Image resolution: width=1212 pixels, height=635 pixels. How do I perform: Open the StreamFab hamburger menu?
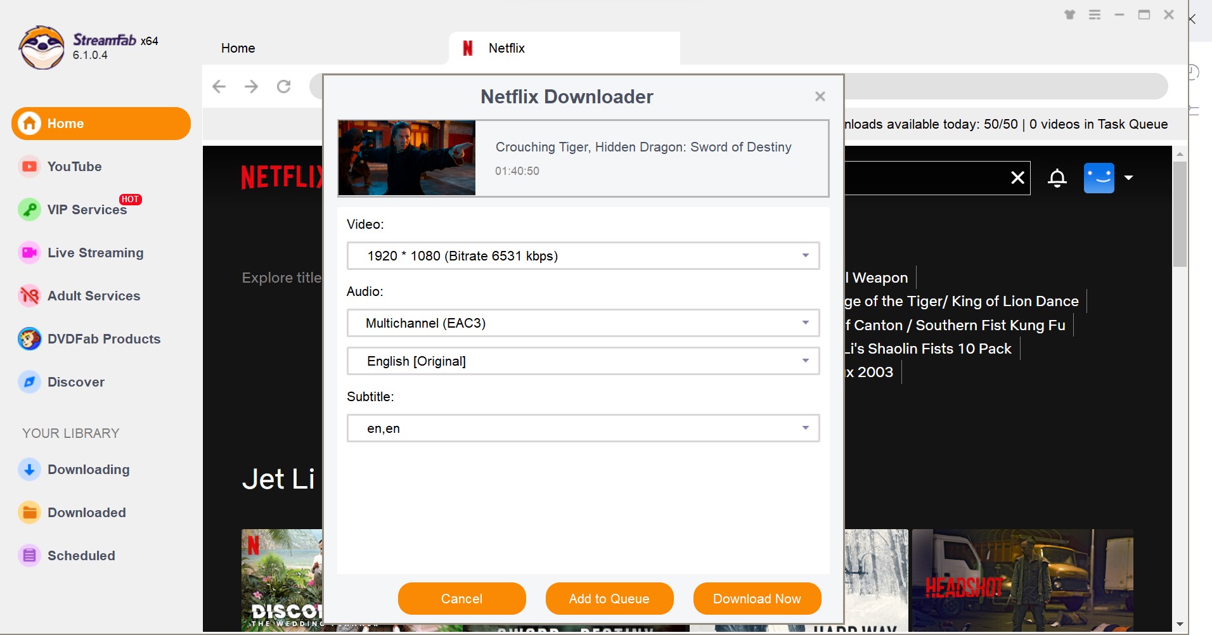[1095, 15]
